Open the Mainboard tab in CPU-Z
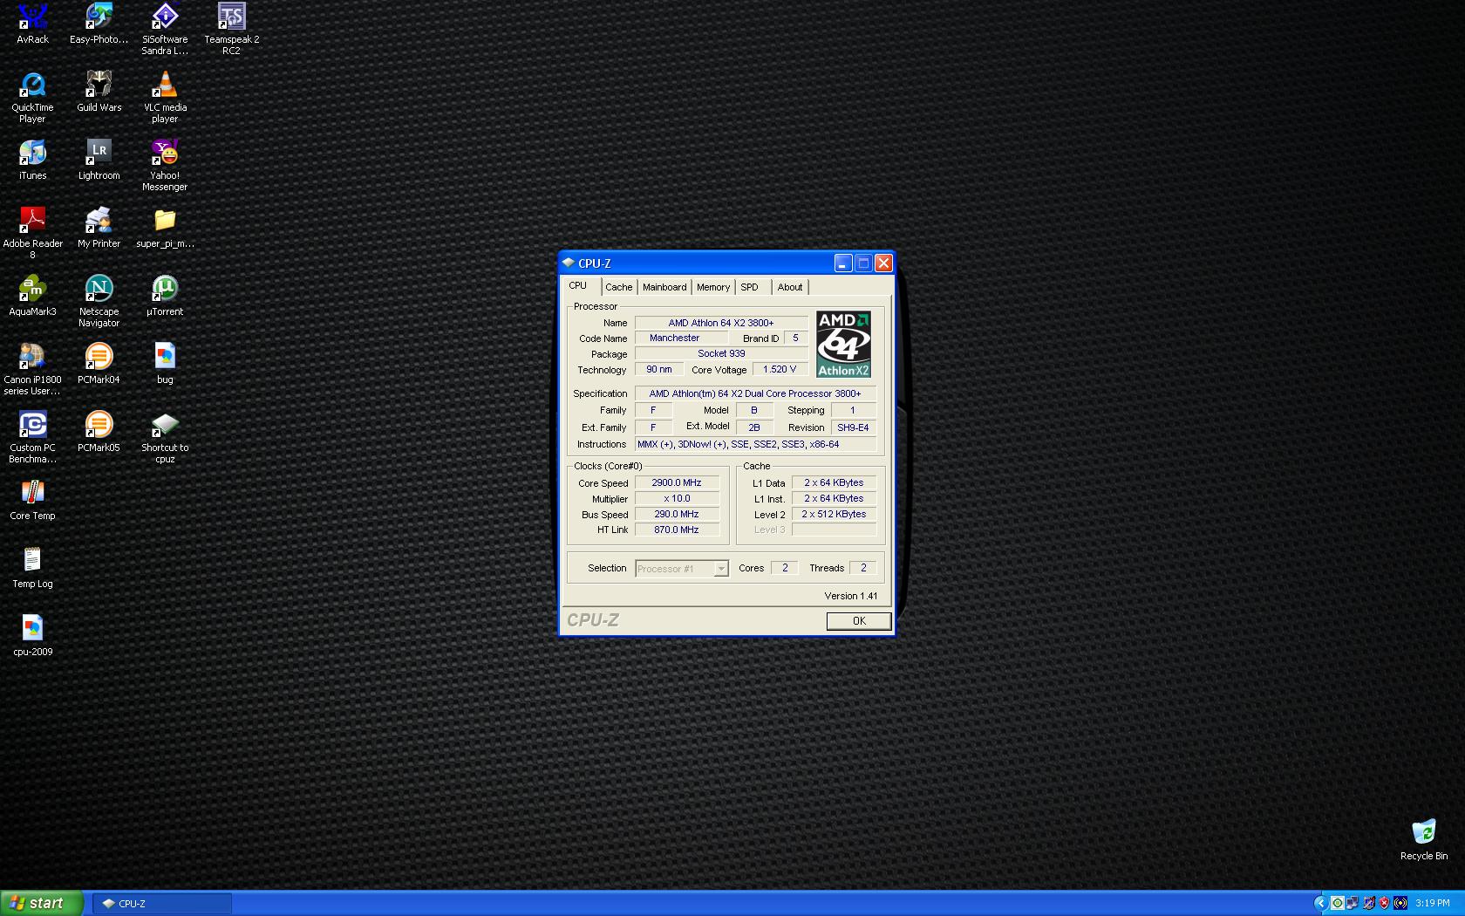This screenshot has height=916, width=1465. point(664,287)
